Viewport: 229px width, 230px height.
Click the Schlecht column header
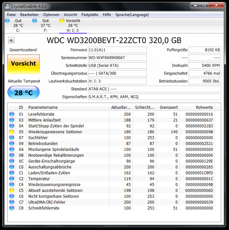145,108
